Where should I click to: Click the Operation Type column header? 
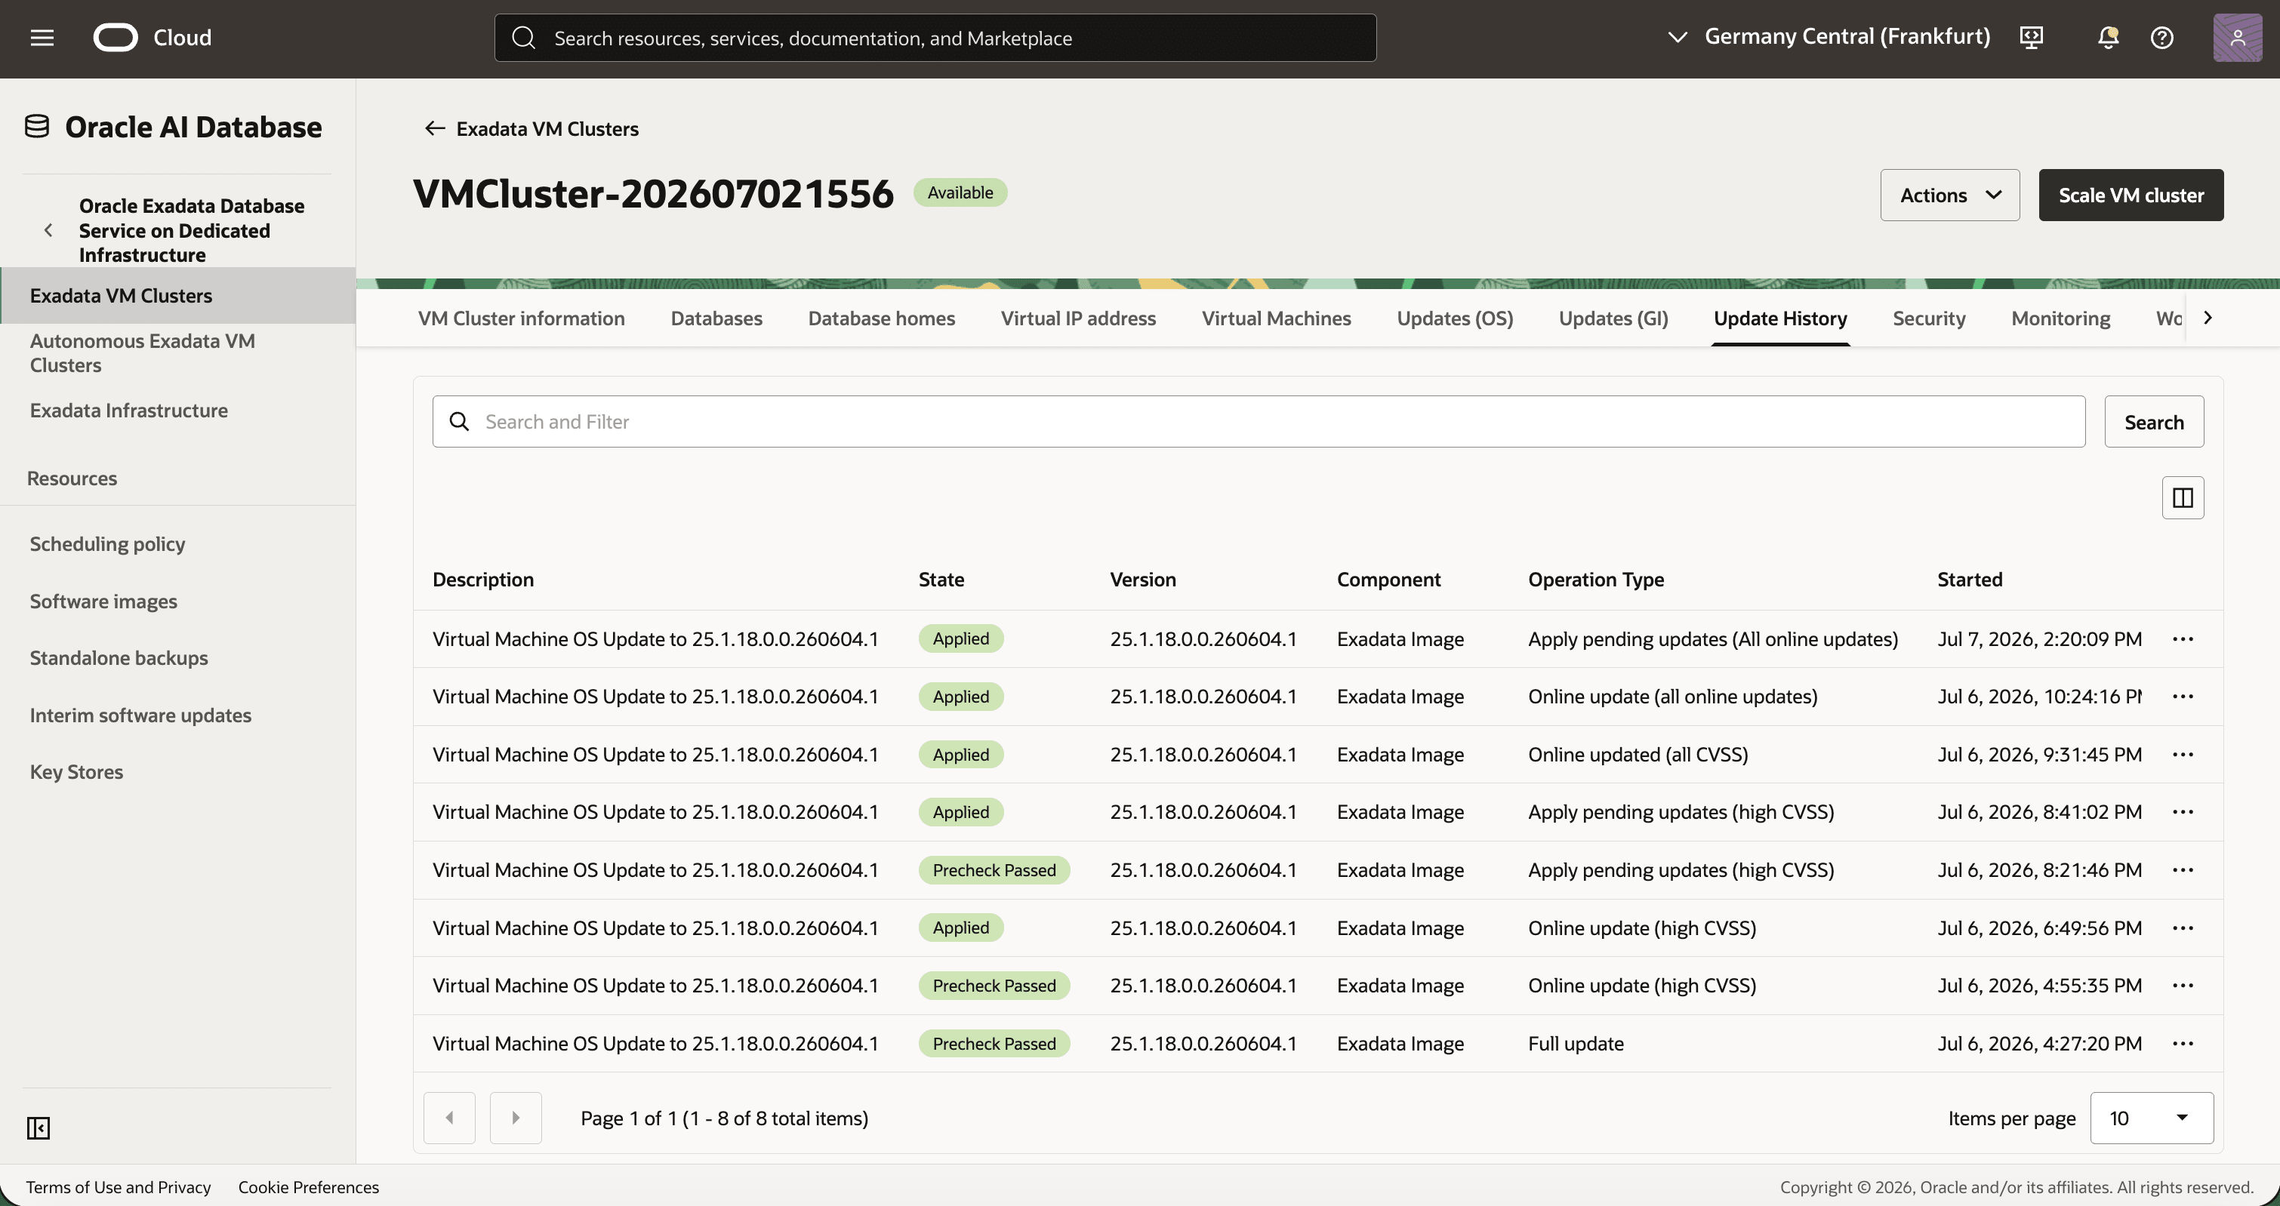coord(1596,580)
